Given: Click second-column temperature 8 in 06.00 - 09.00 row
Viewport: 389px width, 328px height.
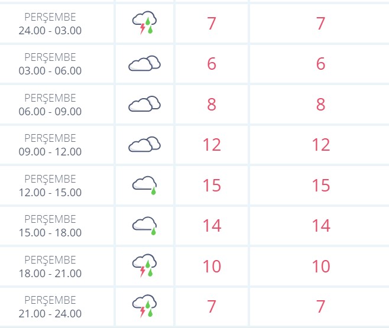Looking at the screenshot, I should coord(320,105).
